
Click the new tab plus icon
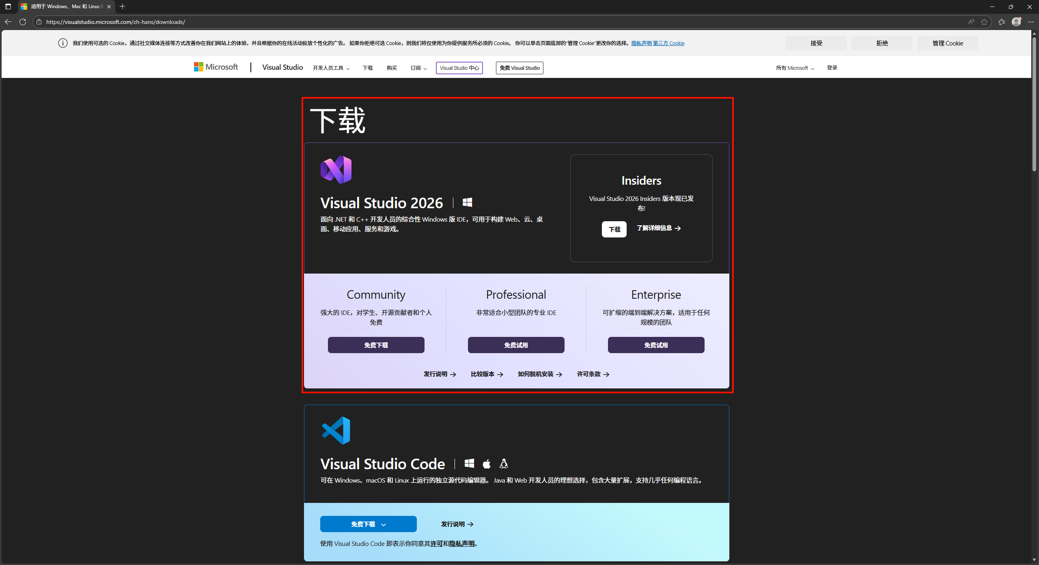(122, 6)
